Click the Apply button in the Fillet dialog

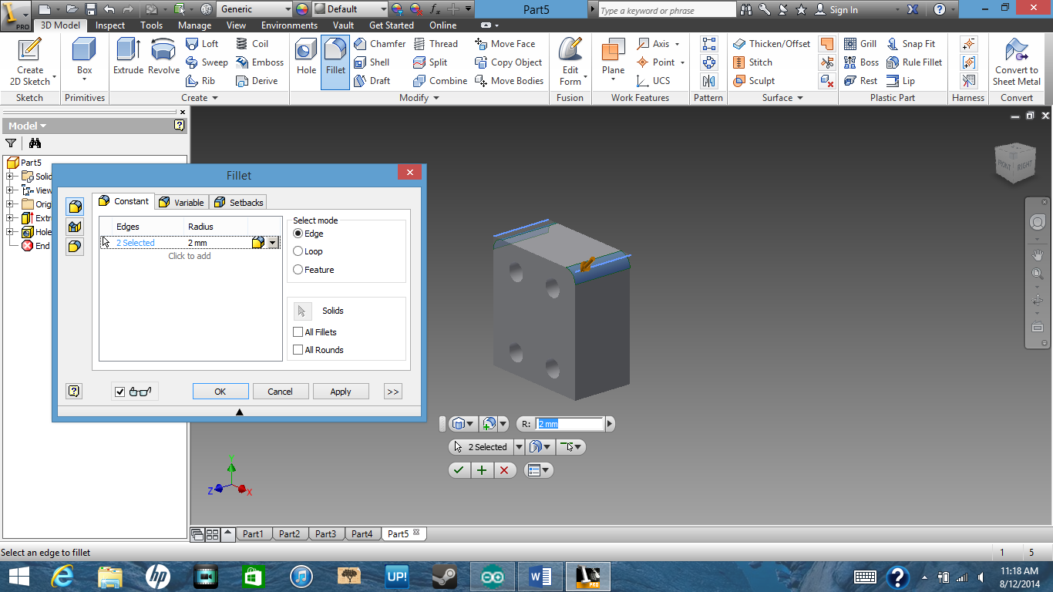click(341, 391)
